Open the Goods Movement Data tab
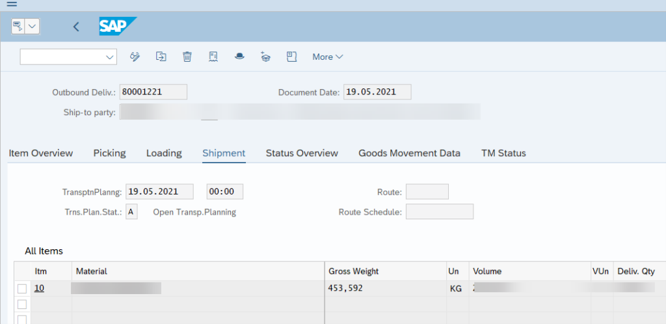 pyautogui.click(x=409, y=153)
